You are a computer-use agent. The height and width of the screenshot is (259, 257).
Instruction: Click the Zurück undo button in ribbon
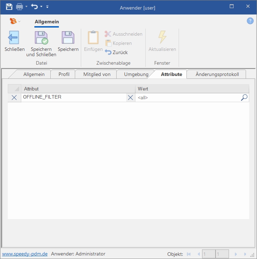coord(116,52)
